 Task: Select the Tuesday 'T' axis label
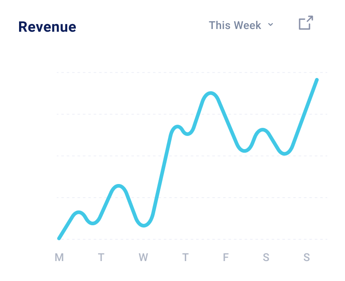(101, 258)
